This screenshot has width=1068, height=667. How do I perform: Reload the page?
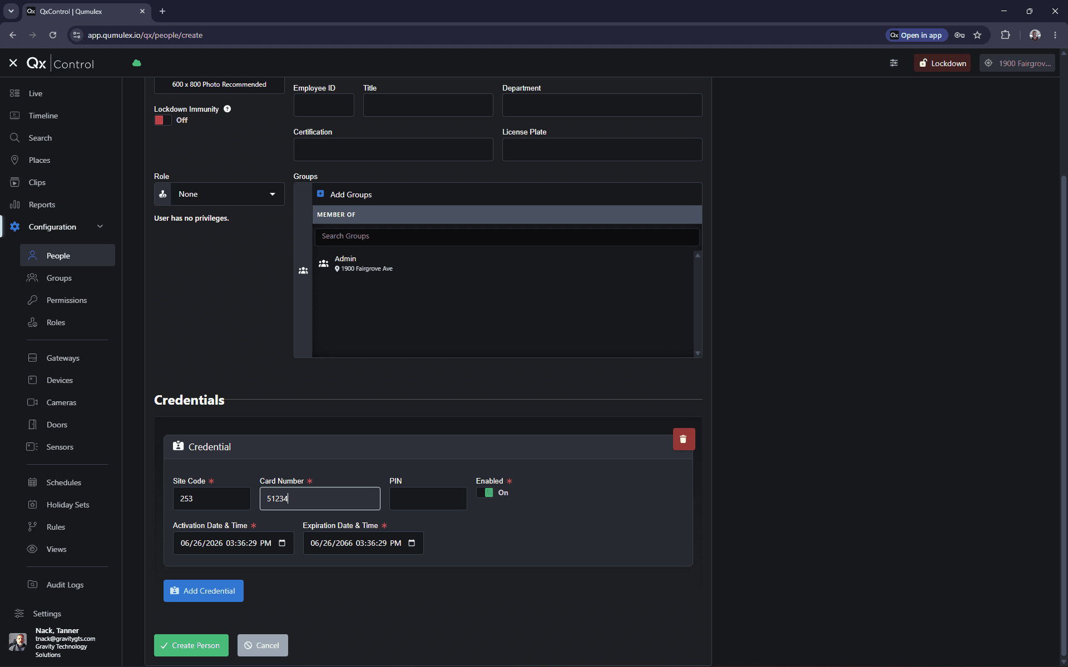tap(53, 35)
